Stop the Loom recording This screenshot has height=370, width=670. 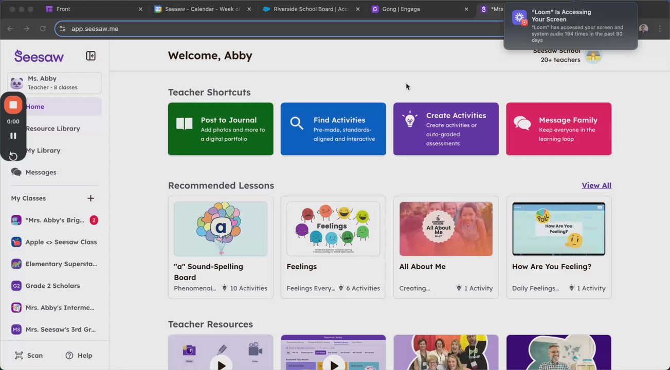(13, 105)
